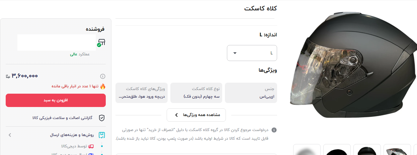417x155 pixels.
Task: Open the blurred last gallery thumbnail
Action: pyautogui.click(x=307, y=151)
